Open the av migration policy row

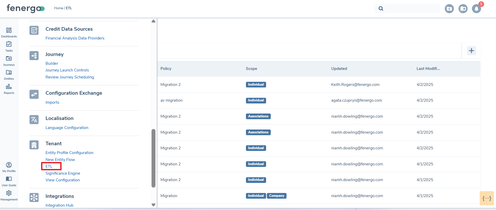coord(171,100)
